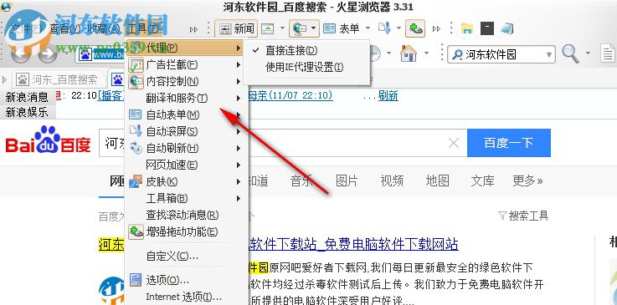Click the 百度一下 search button

pyautogui.click(x=509, y=143)
